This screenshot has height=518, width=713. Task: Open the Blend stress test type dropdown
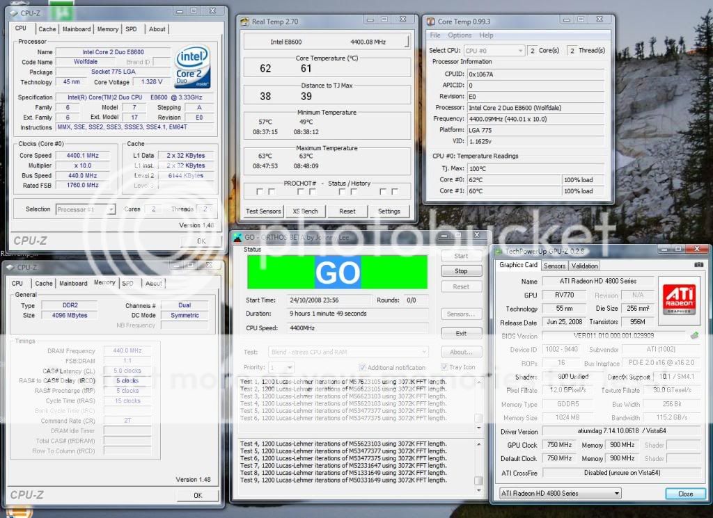pos(348,353)
